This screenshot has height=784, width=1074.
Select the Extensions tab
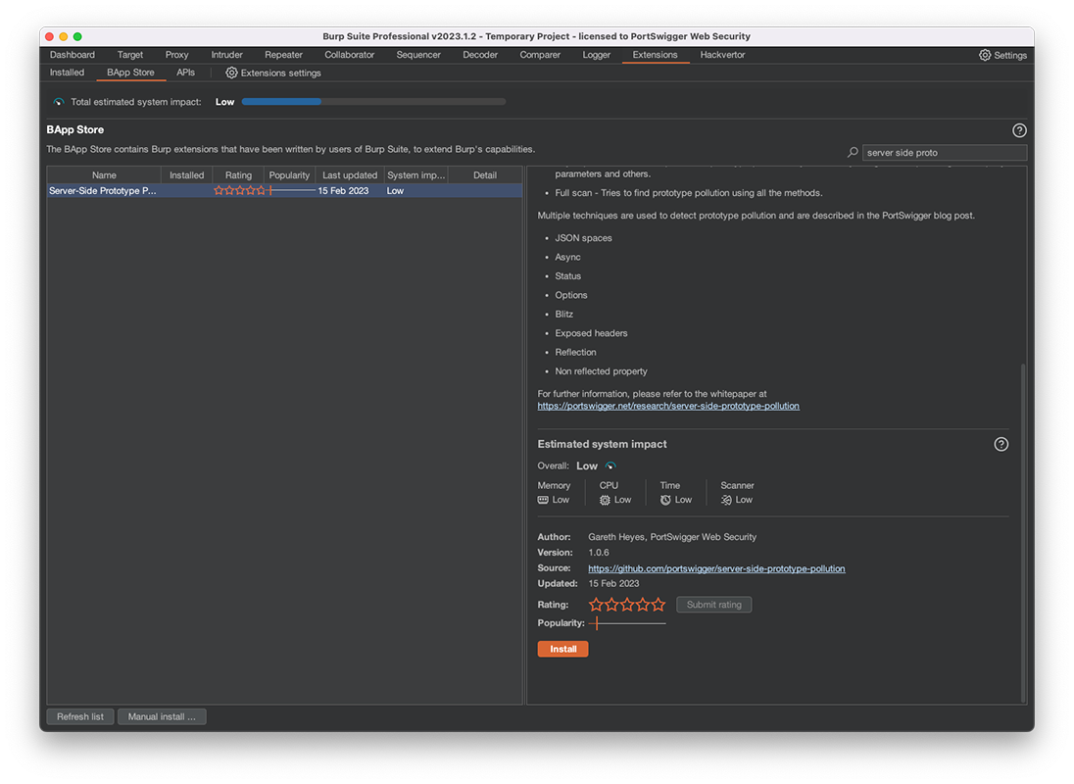coord(655,55)
